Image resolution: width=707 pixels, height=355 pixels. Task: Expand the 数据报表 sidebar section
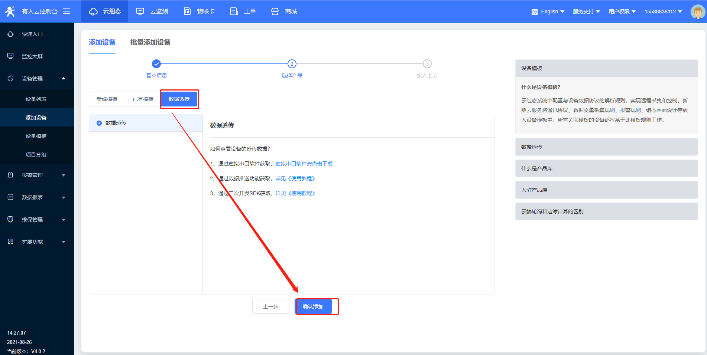pos(37,197)
